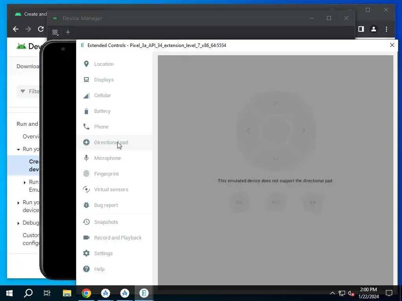Viewport: 402px width, 301px height.
Task: Click the Filter field on the web page
Action: pos(28,91)
